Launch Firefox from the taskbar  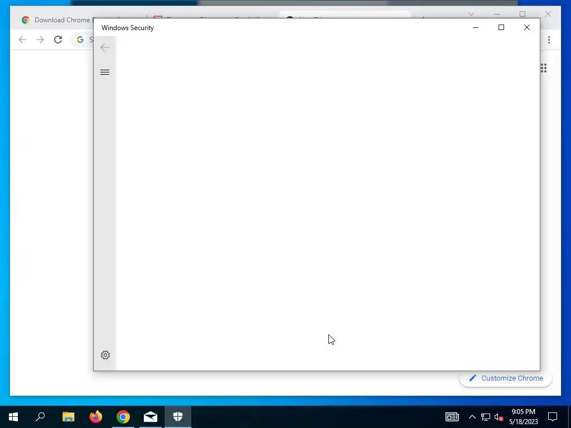96,417
